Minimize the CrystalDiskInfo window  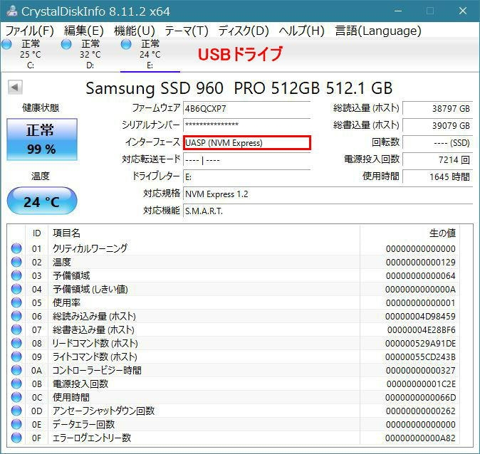[x=398, y=11]
